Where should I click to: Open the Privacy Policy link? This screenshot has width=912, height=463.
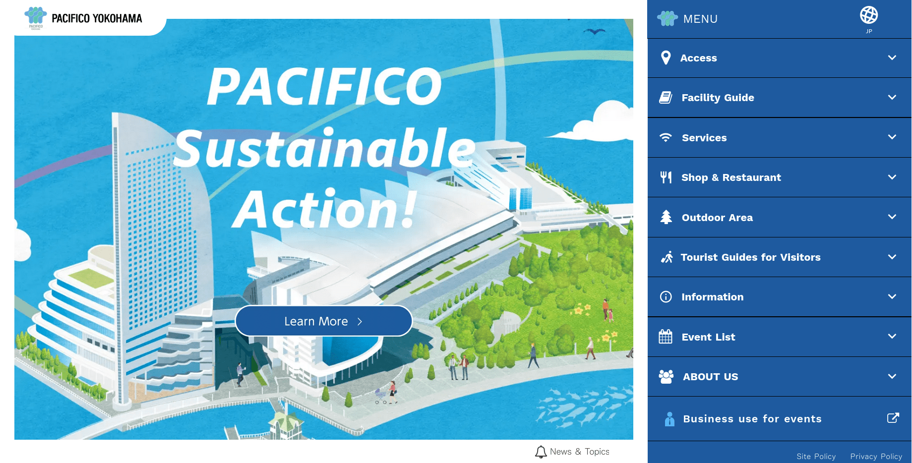(876, 457)
